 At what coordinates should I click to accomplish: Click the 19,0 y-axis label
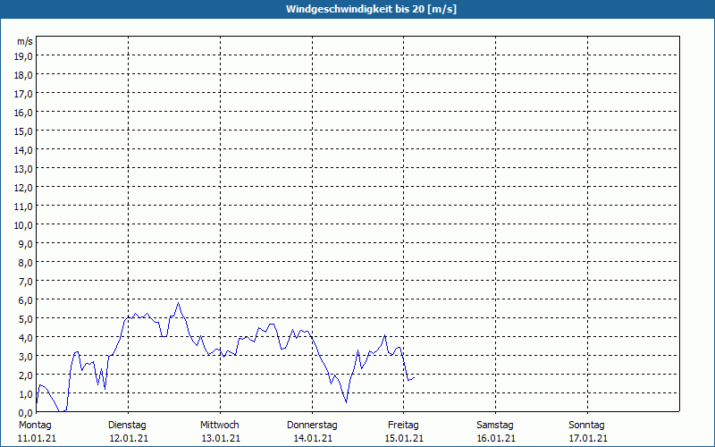pyautogui.click(x=24, y=56)
